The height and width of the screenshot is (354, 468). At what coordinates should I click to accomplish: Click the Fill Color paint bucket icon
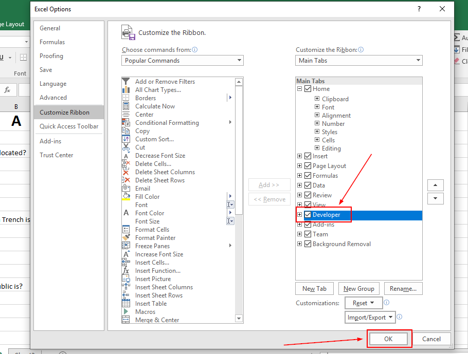[x=126, y=197]
